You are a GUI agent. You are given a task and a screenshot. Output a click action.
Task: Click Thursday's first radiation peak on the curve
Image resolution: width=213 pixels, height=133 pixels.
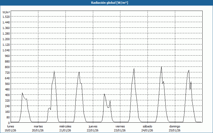click(104, 94)
